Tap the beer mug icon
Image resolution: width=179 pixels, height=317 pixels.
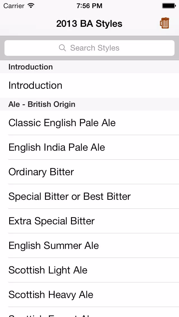point(164,23)
